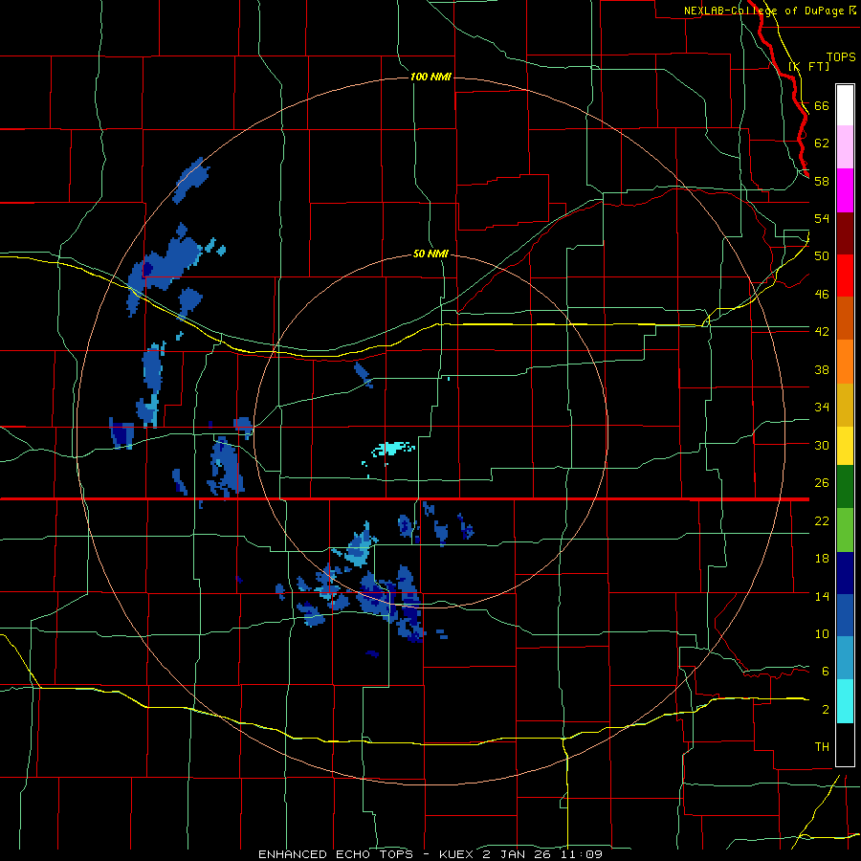Click the white top segment of color scale

(845, 105)
